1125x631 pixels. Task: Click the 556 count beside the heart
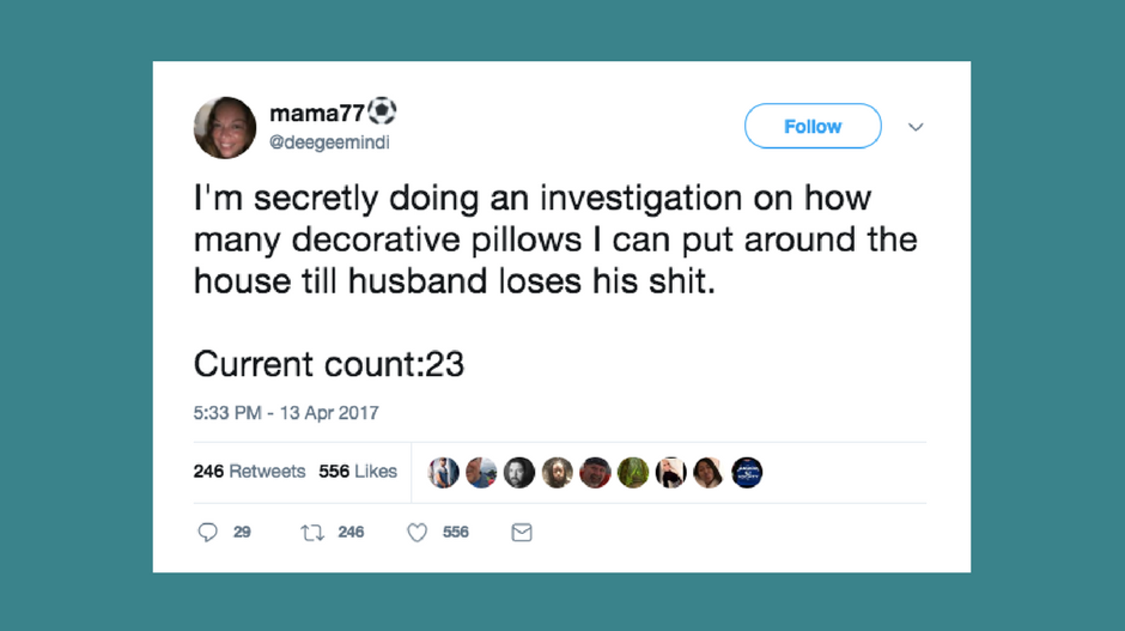(x=456, y=532)
